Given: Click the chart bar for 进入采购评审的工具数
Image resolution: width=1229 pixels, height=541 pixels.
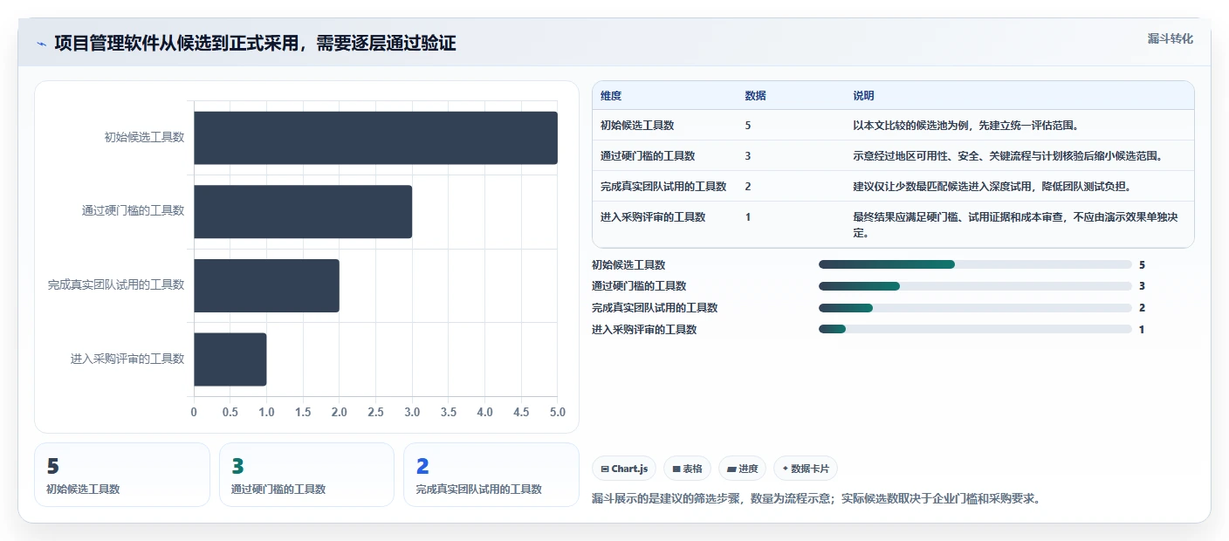Looking at the screenshot, I should (230, 359).
